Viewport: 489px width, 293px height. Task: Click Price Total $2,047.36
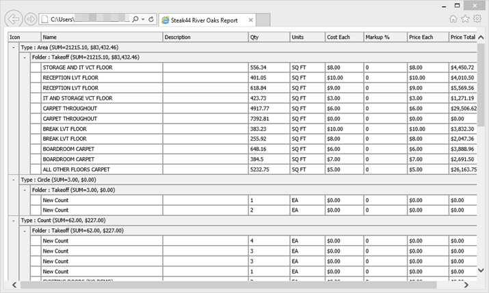click(462, 139)
